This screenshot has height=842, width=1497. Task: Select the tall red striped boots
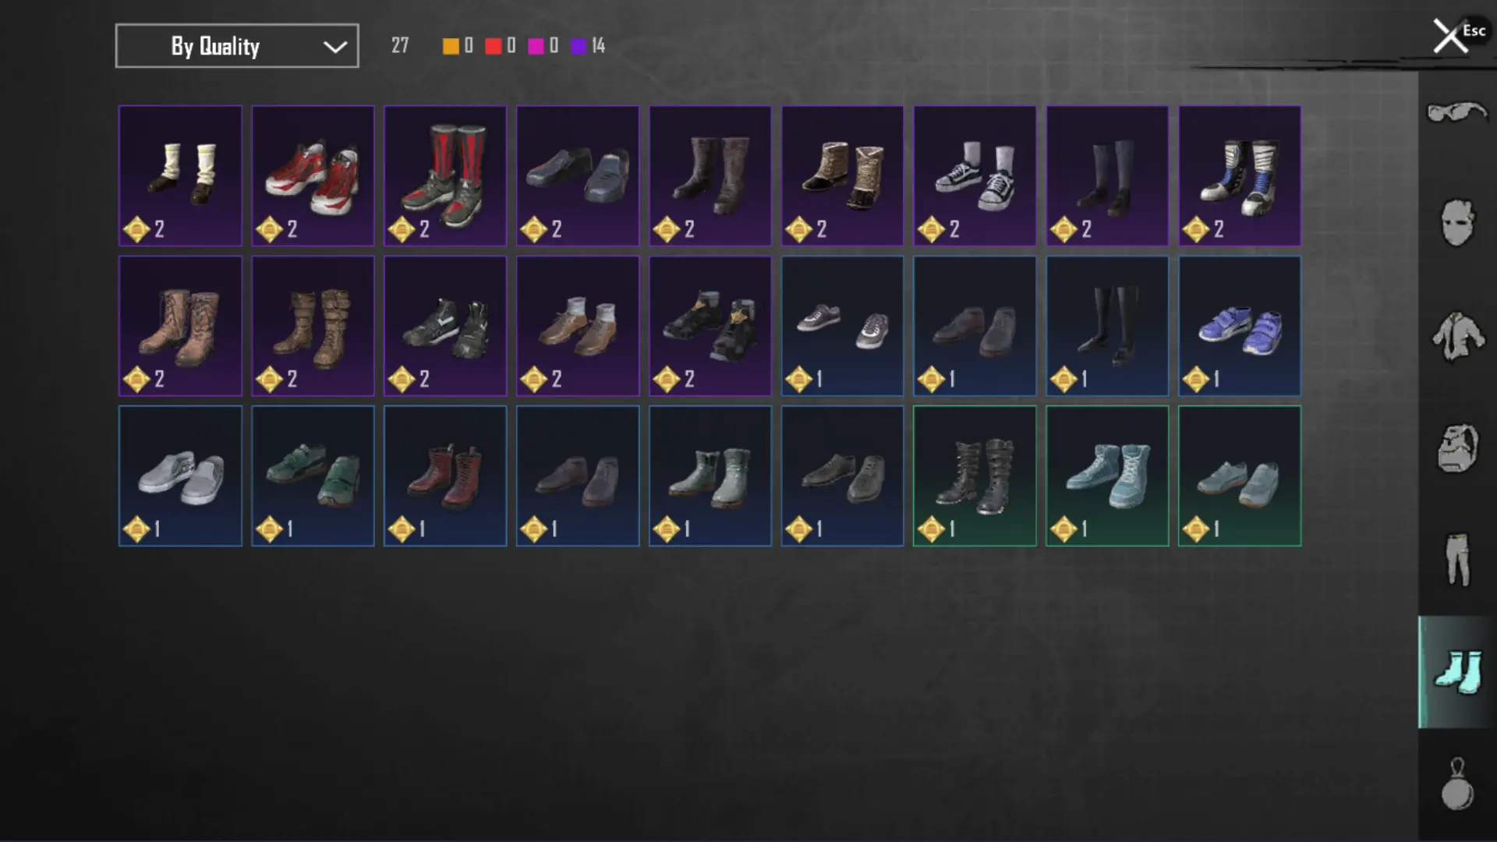pos(445,175)
